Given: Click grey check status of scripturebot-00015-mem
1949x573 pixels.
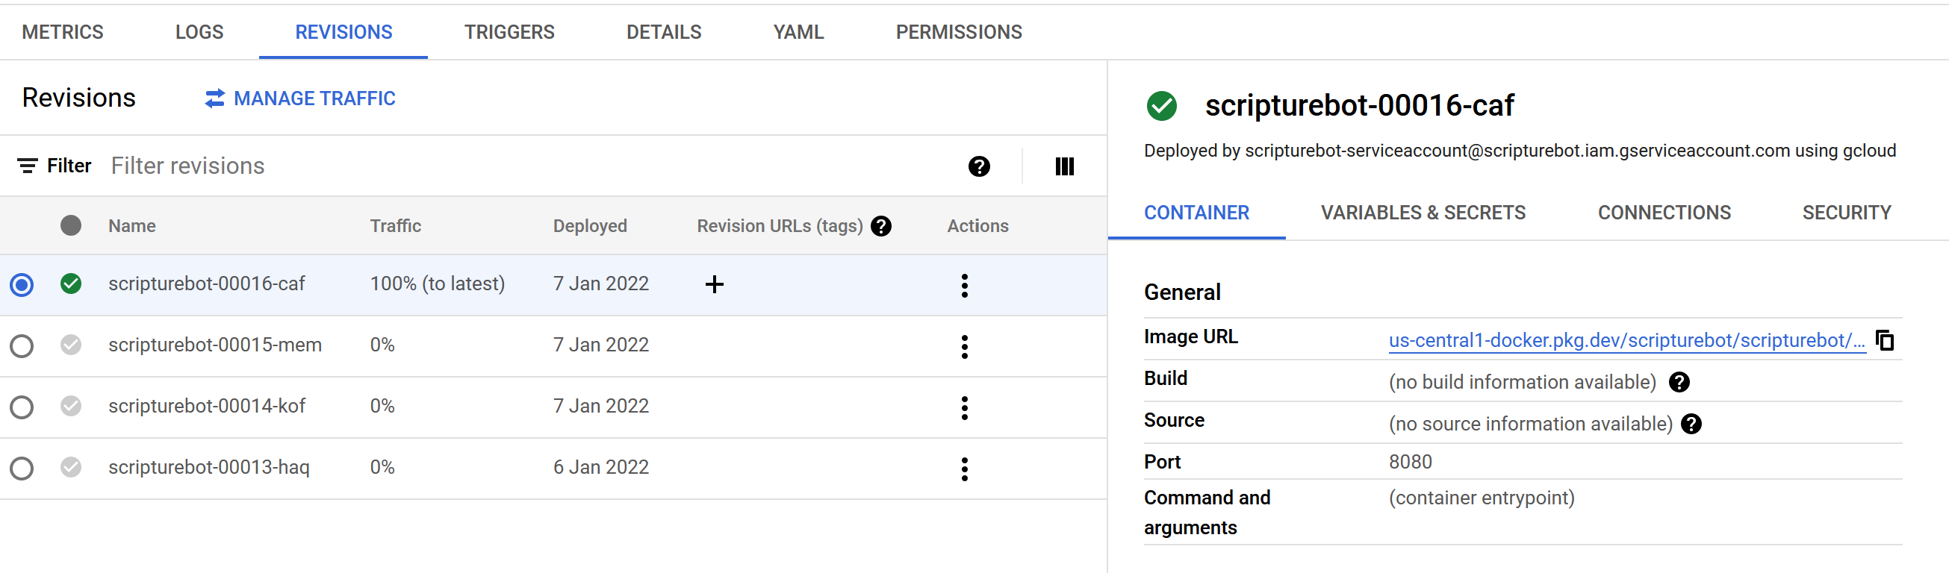Looking at the screenshot, I should [x=71, y=345].
